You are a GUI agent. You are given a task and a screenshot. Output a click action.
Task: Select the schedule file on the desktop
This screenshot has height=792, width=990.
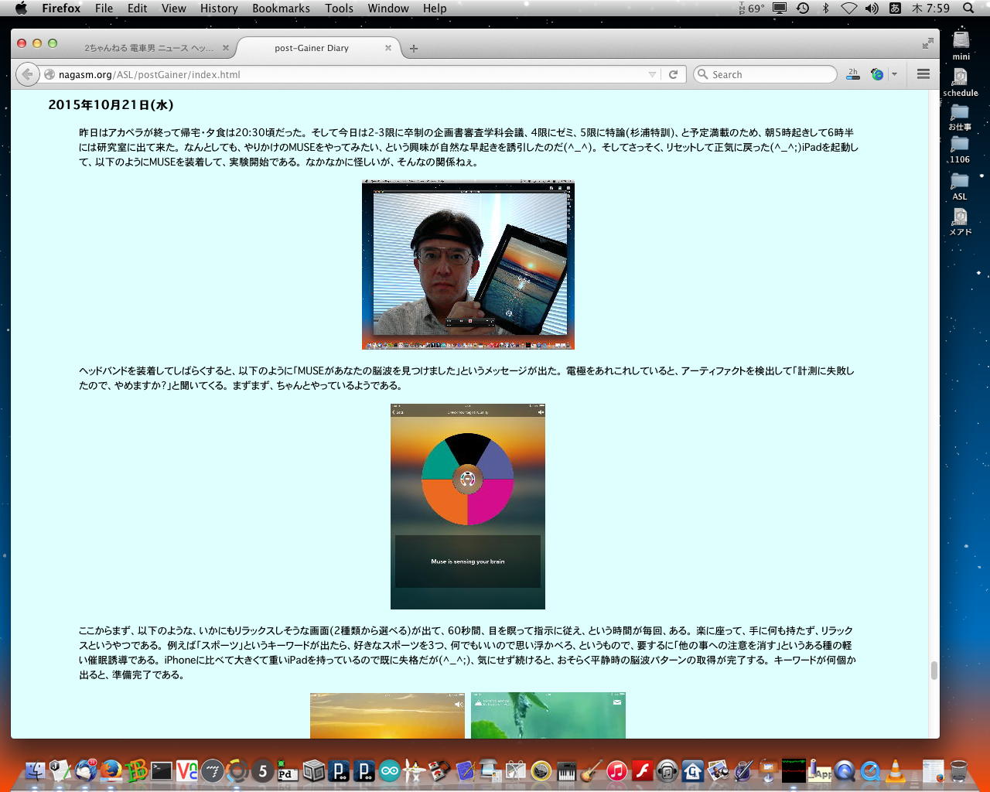pos(961,82)
